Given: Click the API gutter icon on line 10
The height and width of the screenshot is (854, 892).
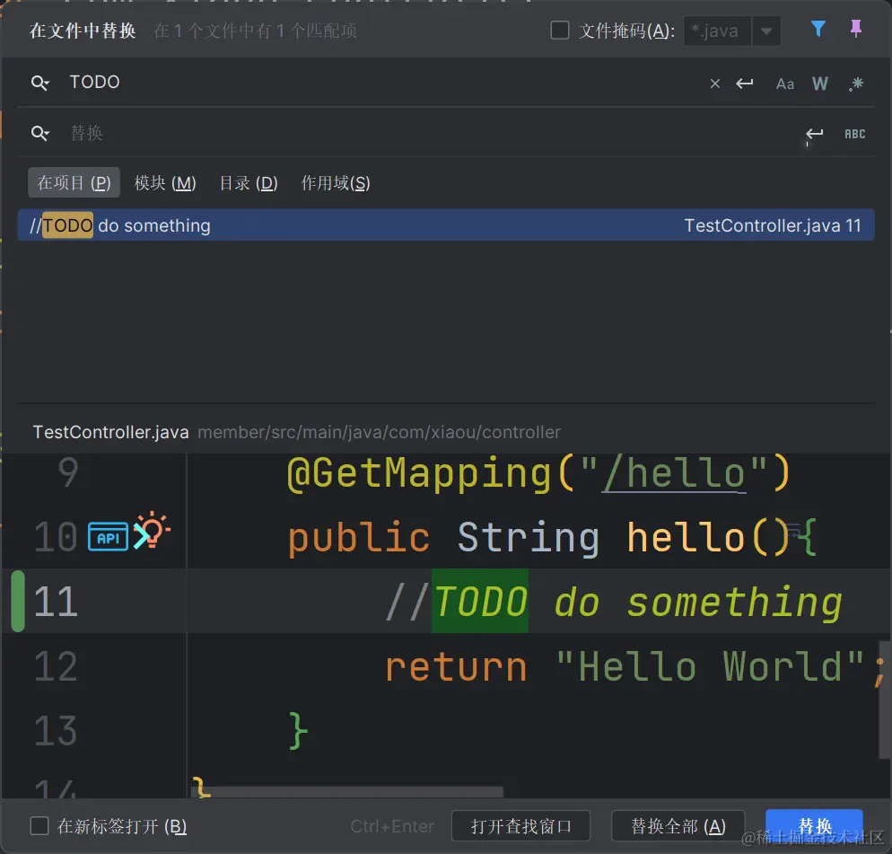Looking at the screenshot, I should click(x=108, y=537).
